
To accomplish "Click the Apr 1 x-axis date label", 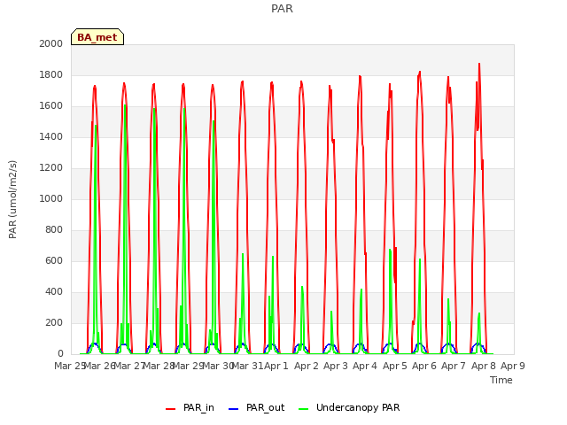I will point(276,366).
